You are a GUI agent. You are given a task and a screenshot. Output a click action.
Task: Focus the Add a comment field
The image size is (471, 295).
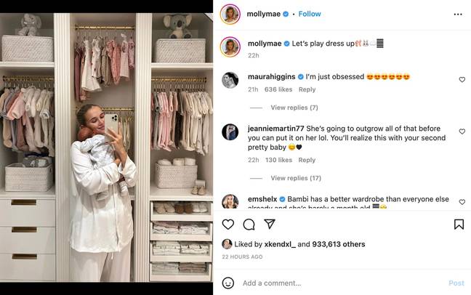click(x=342, y=283)
